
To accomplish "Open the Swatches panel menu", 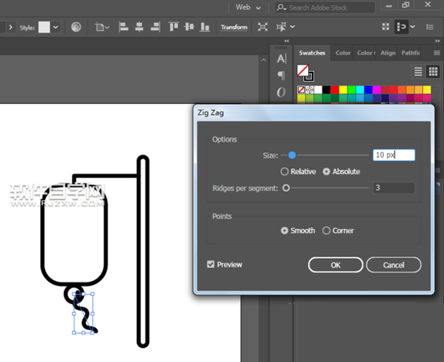I will click(x=436, y=52).
